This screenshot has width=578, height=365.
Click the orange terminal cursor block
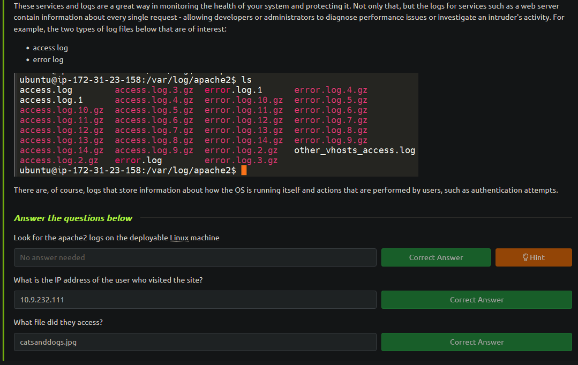pos(244,170)
